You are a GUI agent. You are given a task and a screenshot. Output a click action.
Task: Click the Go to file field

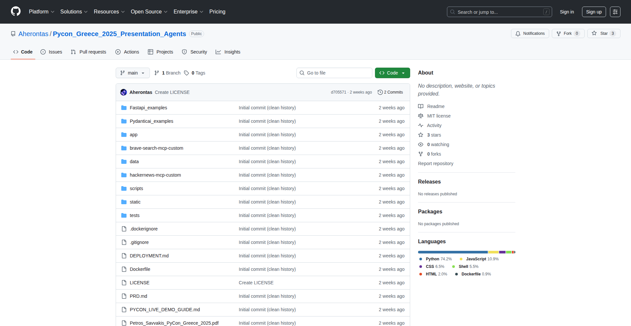334,73
